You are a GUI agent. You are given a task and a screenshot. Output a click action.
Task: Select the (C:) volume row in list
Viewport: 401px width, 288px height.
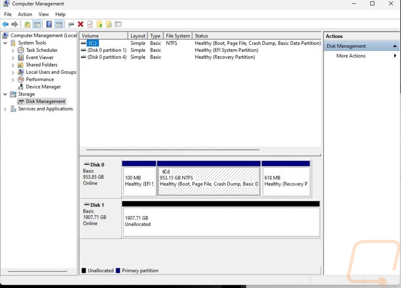200,43
